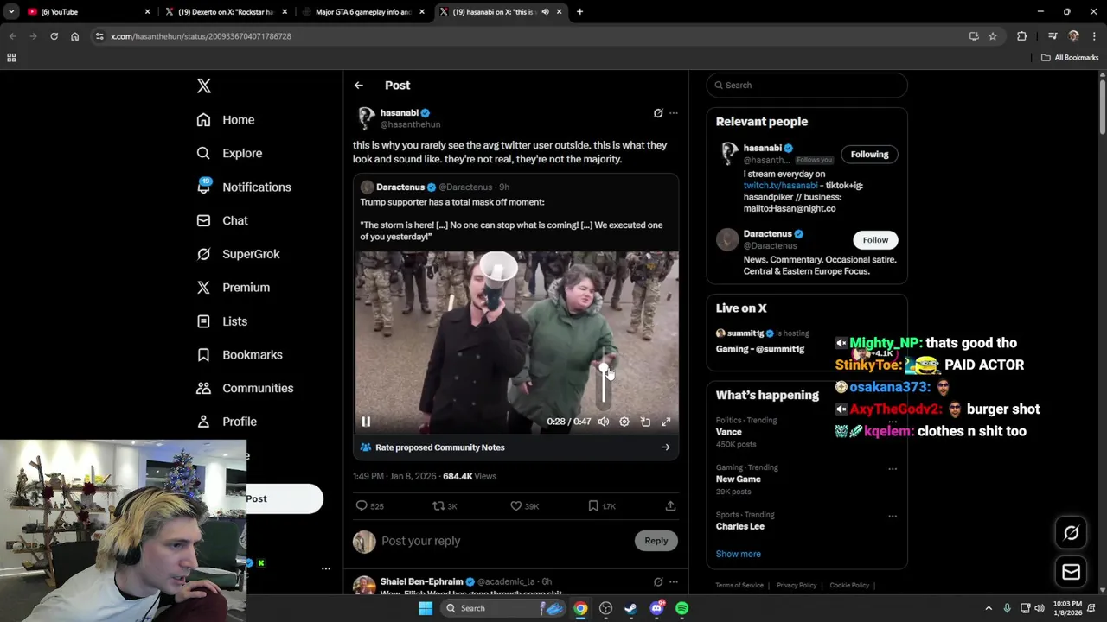Mute audio on hasanabi tab
Viewport: 1107px width, 622px height.
tap(545, 12)
